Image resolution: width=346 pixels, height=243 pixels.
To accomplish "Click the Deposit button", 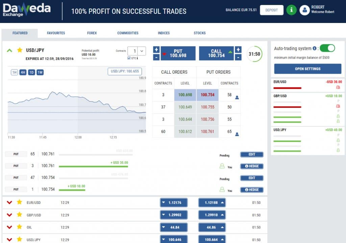I will point(271,10).
